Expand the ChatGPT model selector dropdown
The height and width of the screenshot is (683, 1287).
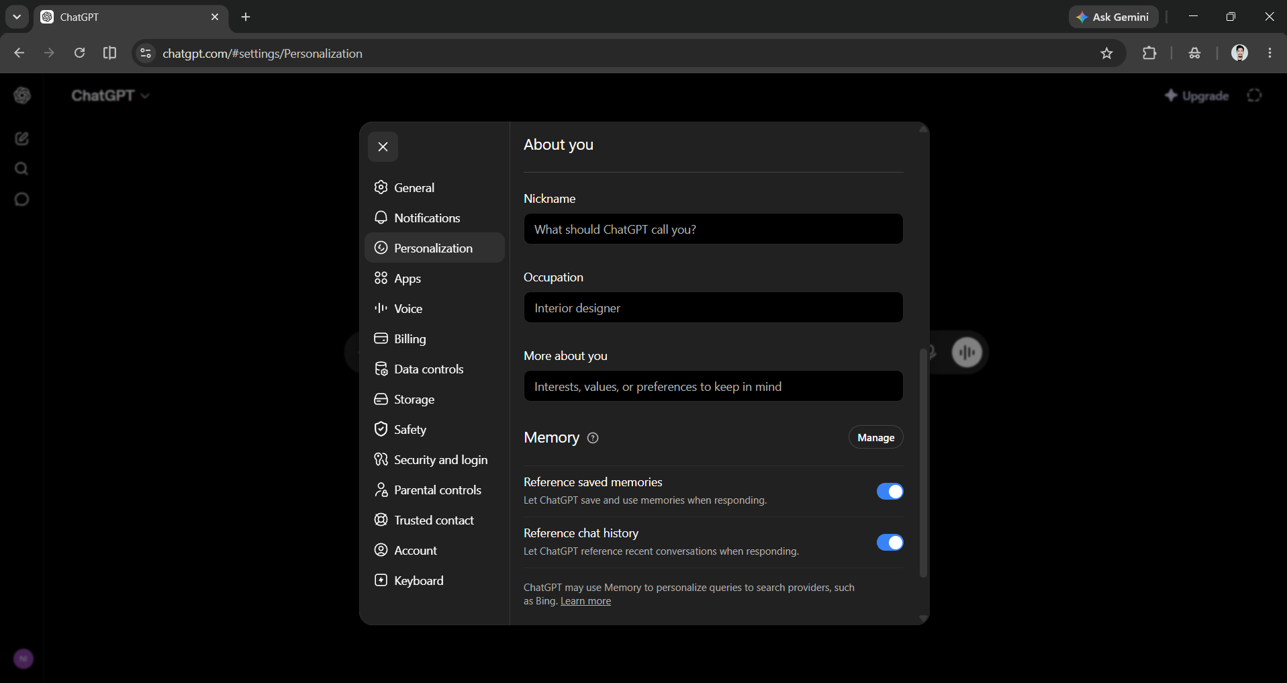click(111, 95)
